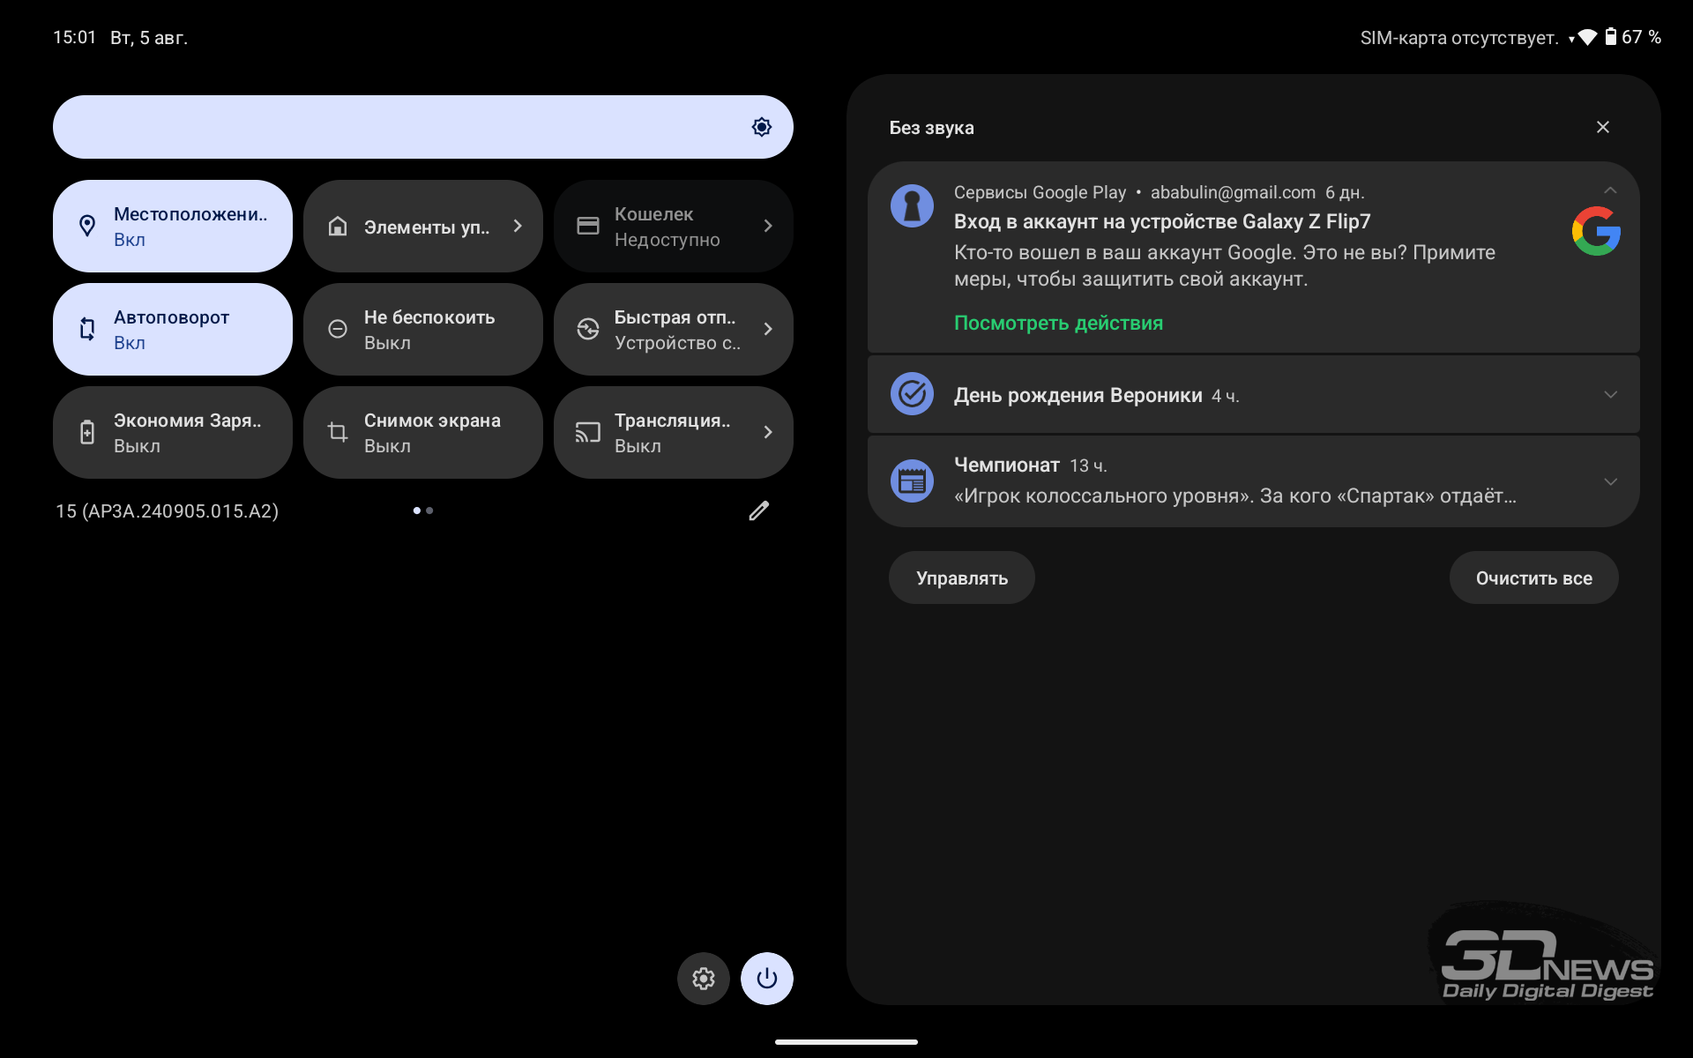
Task: Click the date Вт, 5 авг.
Action: [x=149, y=38]
